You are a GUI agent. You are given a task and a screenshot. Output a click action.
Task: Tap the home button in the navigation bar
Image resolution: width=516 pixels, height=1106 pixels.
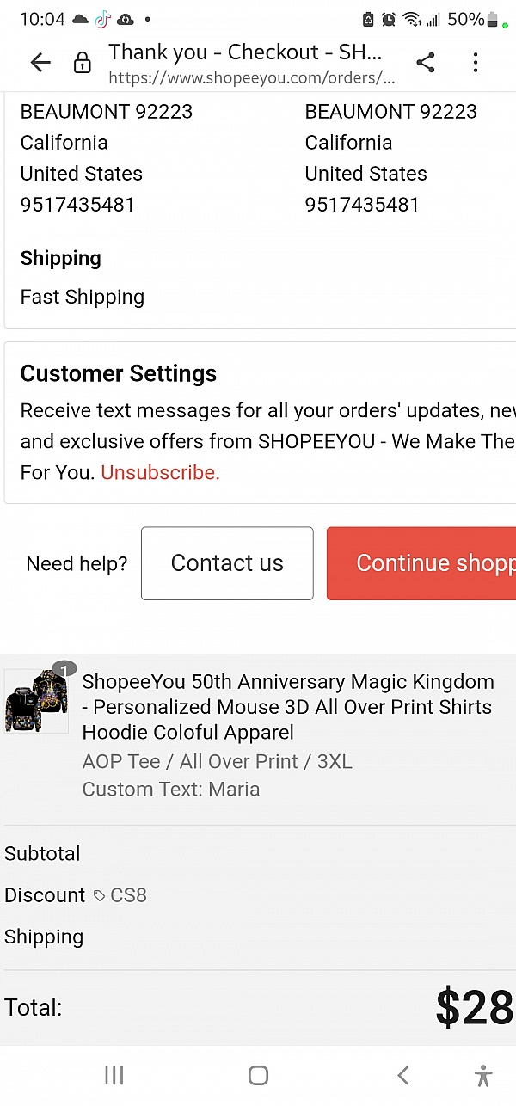258,1075
